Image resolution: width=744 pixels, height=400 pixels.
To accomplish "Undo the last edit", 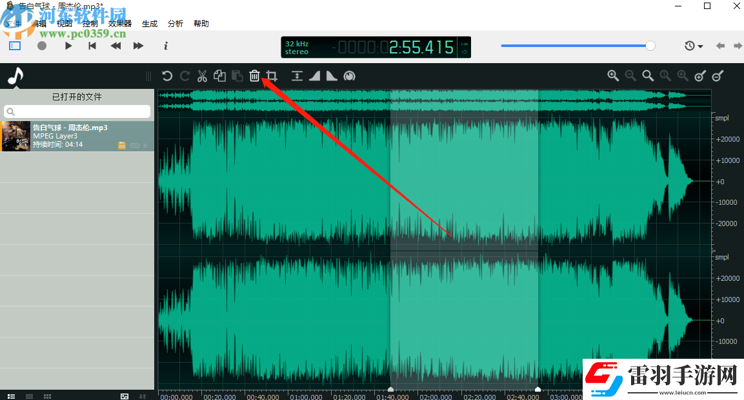I will 167,76.
